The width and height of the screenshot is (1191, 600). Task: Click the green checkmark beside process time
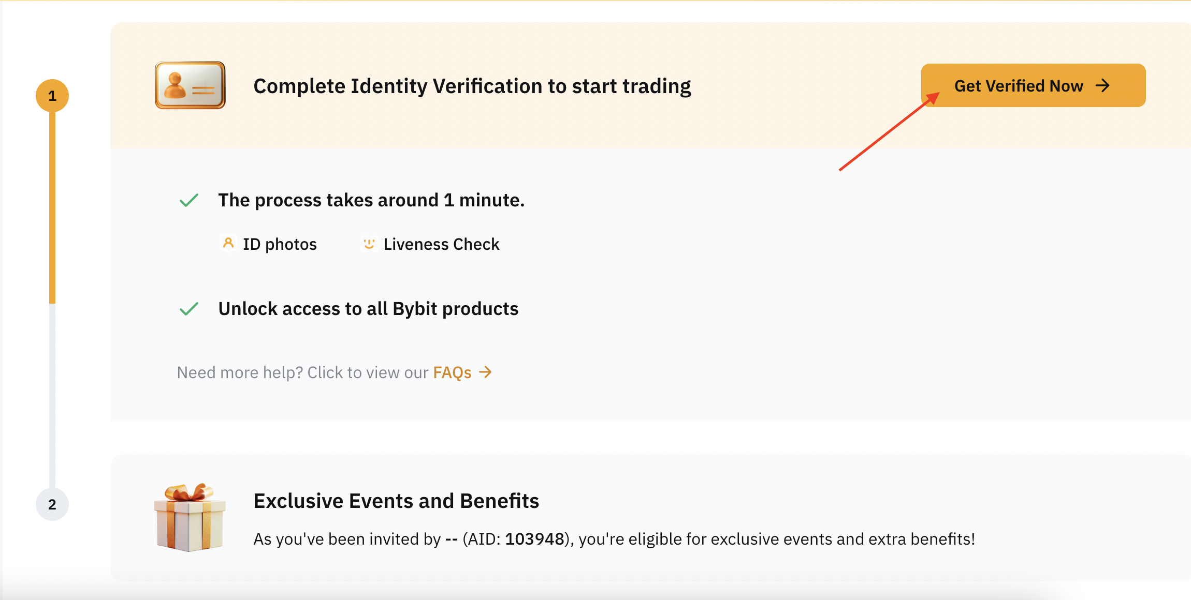click(x=189, y=200)
